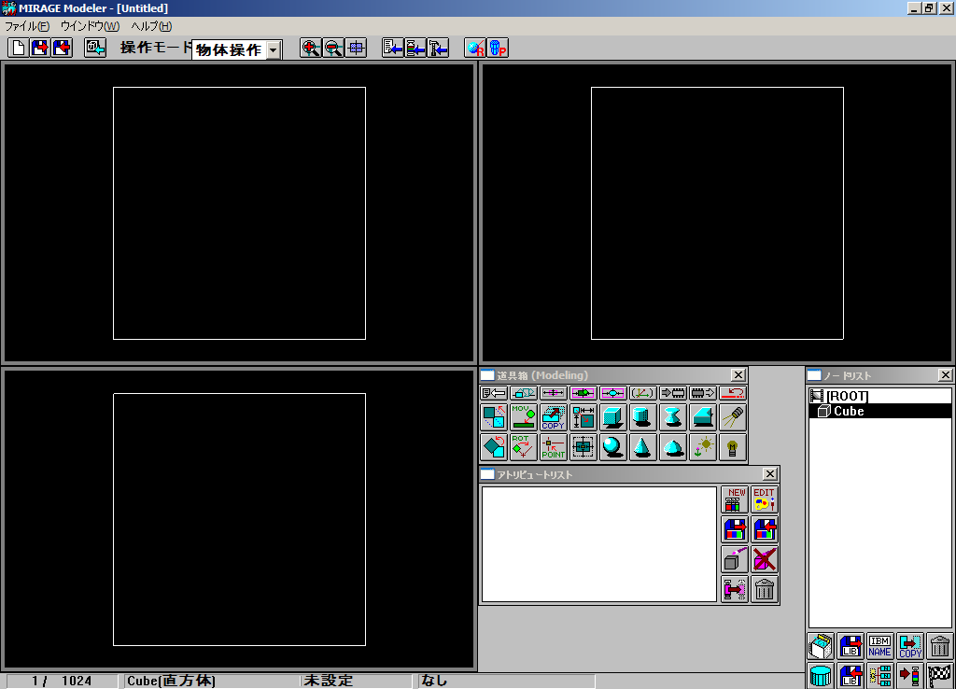Click the zoom in magnifier icon
The width and height of the screenshot is (956, 689).
pos(311,48)
